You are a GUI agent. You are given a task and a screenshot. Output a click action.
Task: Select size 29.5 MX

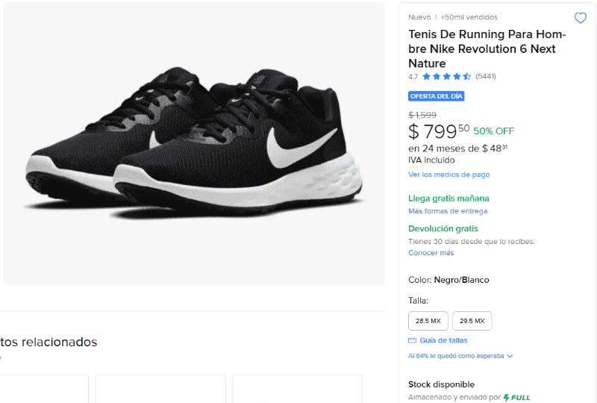coord(472,321)
